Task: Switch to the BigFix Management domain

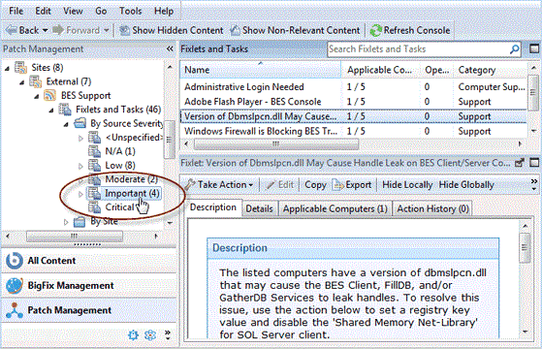Action: (89, 285)
